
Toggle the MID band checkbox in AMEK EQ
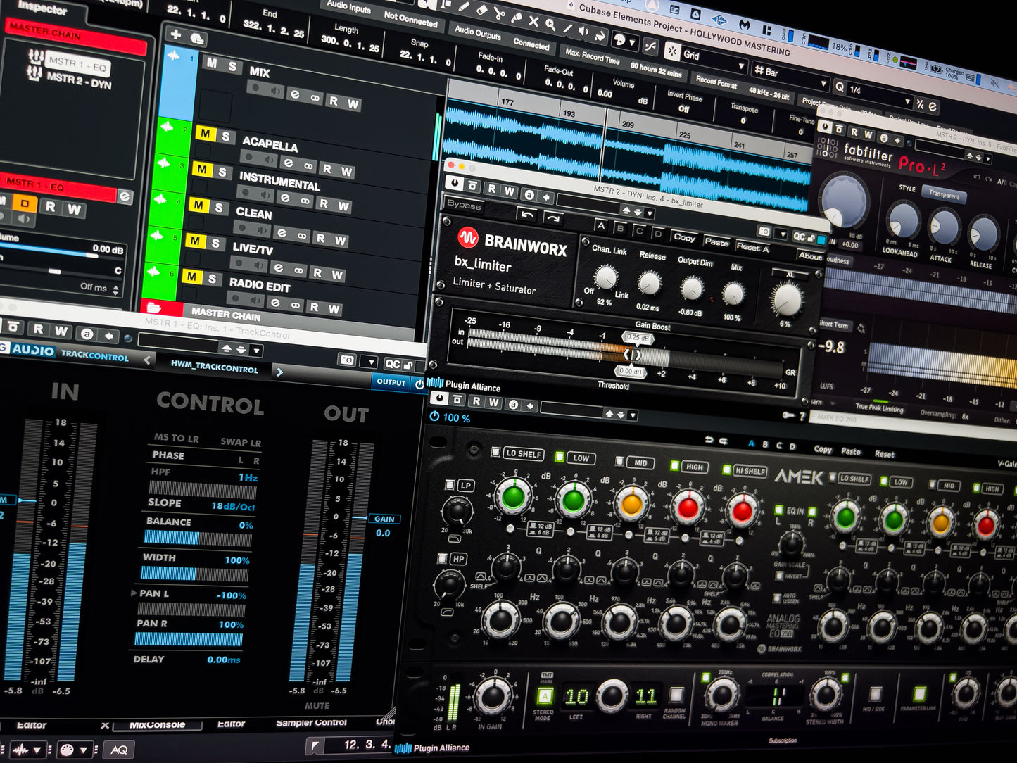click(619, 461)
